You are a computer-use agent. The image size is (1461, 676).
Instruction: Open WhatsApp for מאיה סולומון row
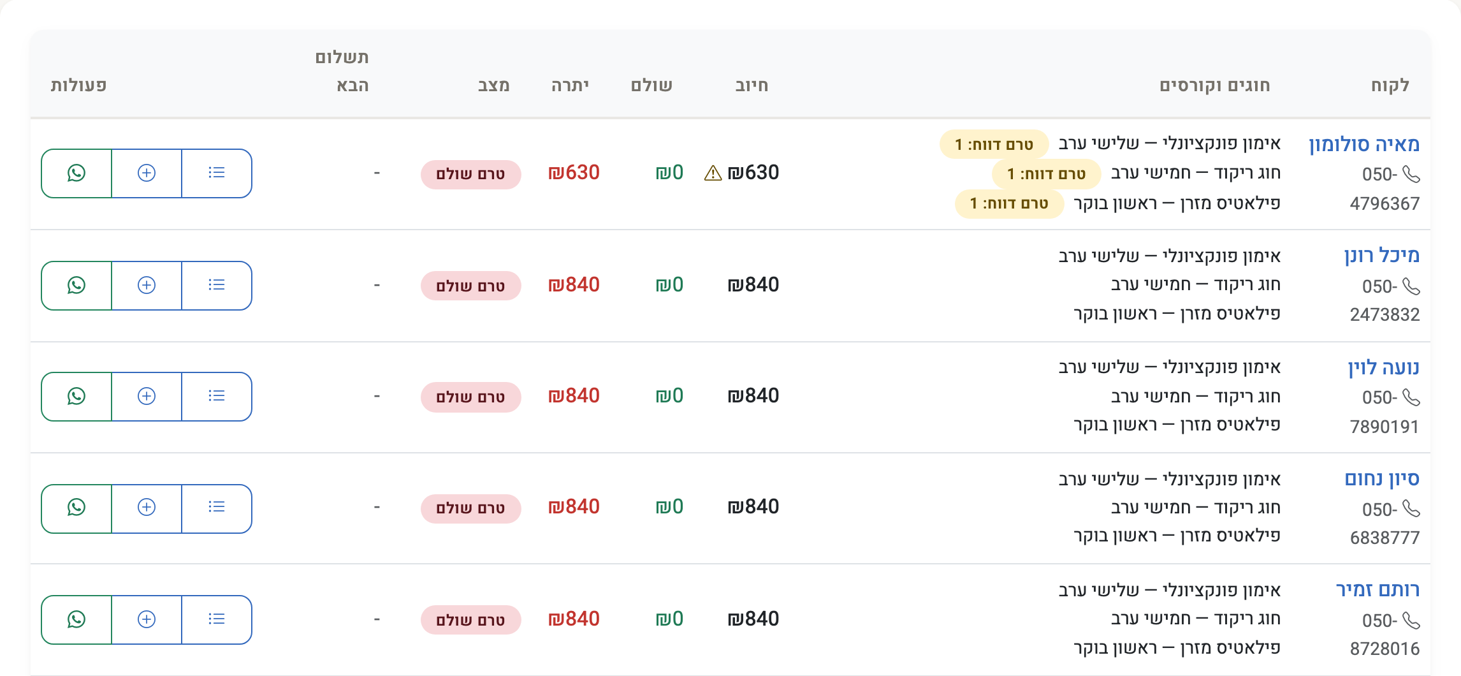76,173
